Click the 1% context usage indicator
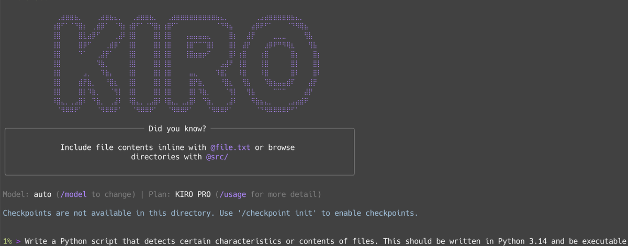Screen dimensions: 628x246 (x=7, y=241)
